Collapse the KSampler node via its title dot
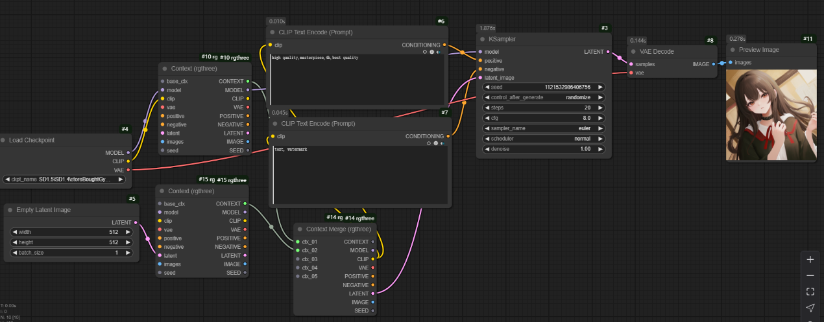 tap(482, 39)
